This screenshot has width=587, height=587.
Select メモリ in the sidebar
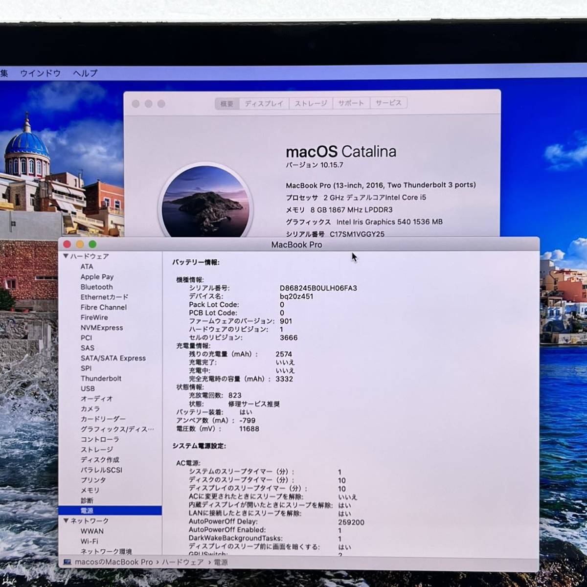click(x=90, y=490)
